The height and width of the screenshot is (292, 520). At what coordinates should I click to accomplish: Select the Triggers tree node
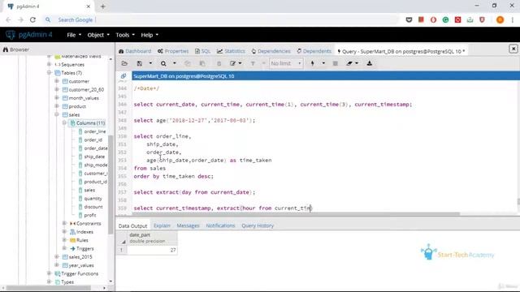point(84,249)
